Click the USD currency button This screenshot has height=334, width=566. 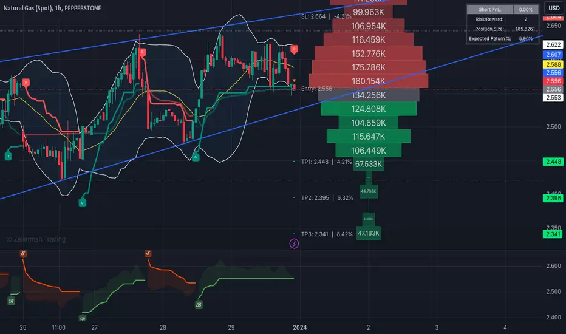coord(554,8)
